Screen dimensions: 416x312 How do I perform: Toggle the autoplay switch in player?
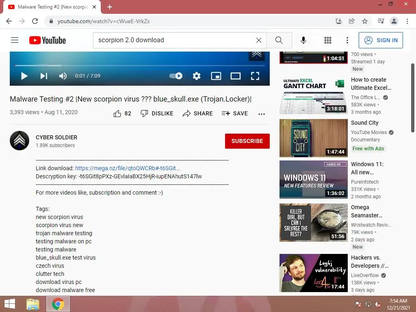[x=175, y=76]
